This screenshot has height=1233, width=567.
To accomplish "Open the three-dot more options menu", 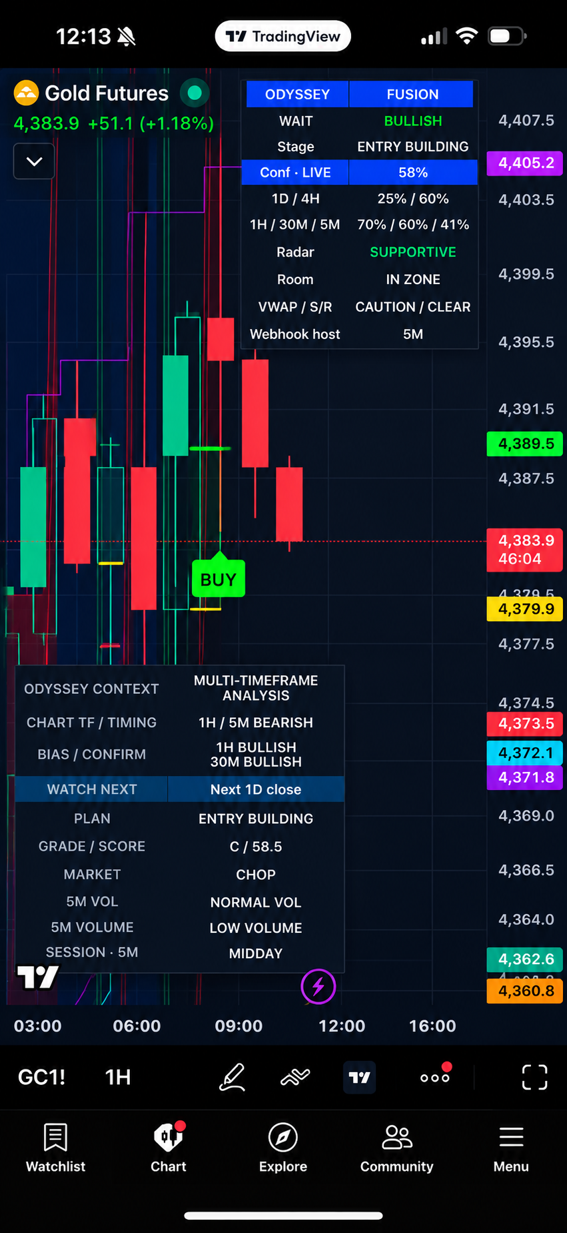I will 435,1077.
